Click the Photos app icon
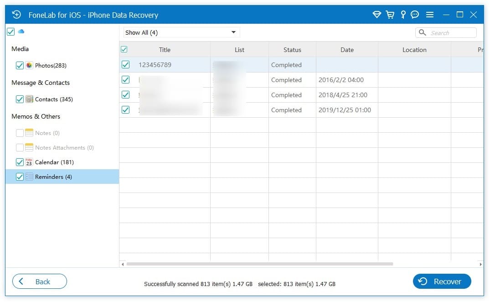This screenshot has height=302, width=490. pos(29,65)
